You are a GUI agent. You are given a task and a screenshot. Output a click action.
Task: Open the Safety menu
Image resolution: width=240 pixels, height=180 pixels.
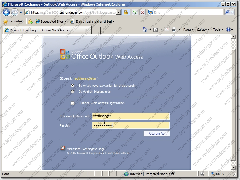point(203,30)
